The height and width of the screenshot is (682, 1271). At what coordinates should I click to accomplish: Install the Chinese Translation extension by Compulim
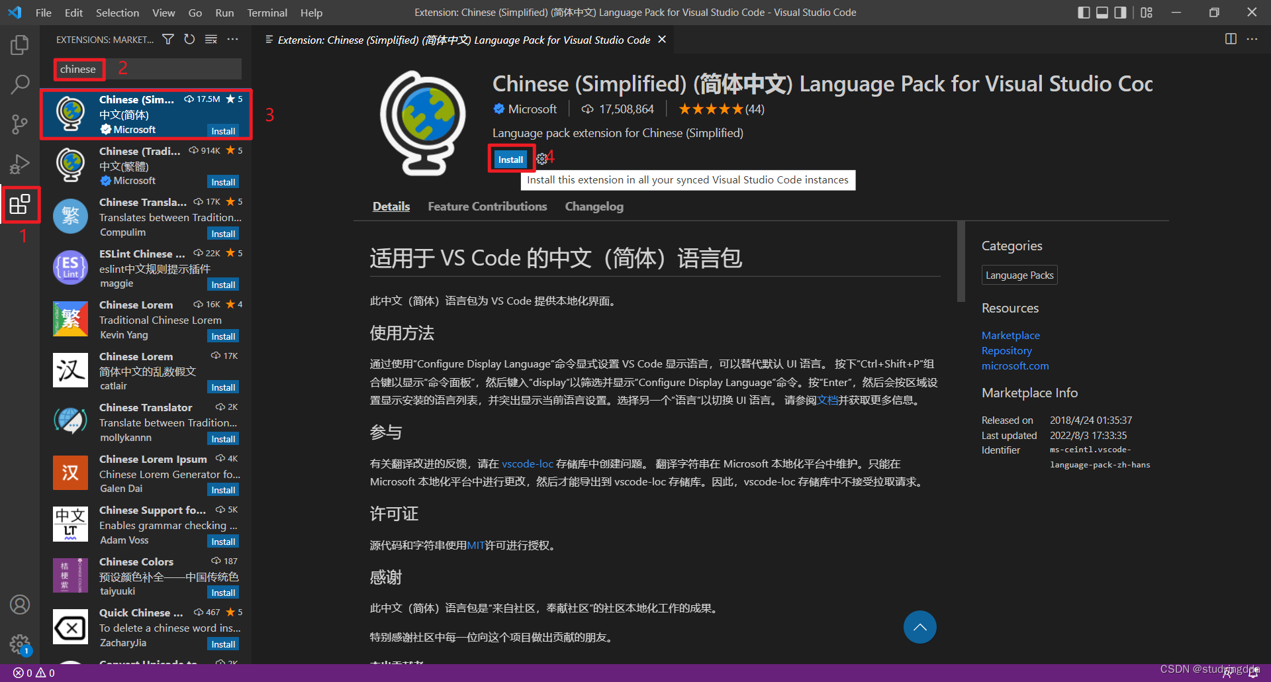pyautogui.click(x=223, y=234)
